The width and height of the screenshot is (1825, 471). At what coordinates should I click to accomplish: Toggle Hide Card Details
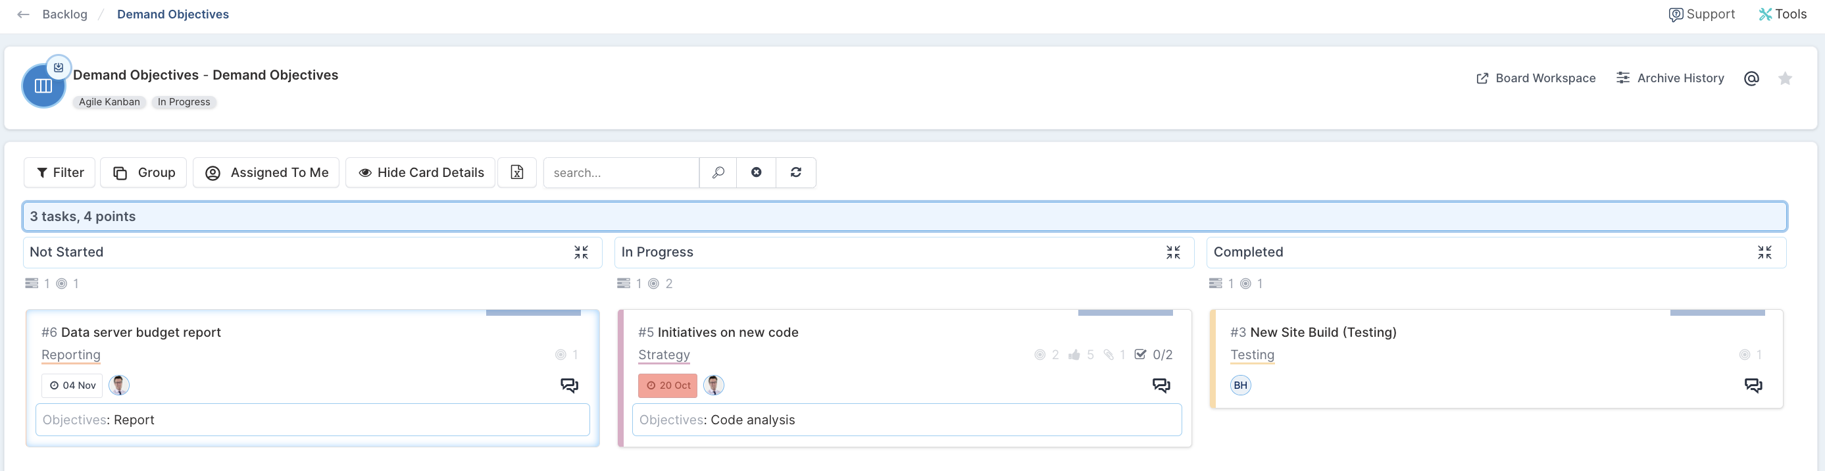tap(422, 173)
